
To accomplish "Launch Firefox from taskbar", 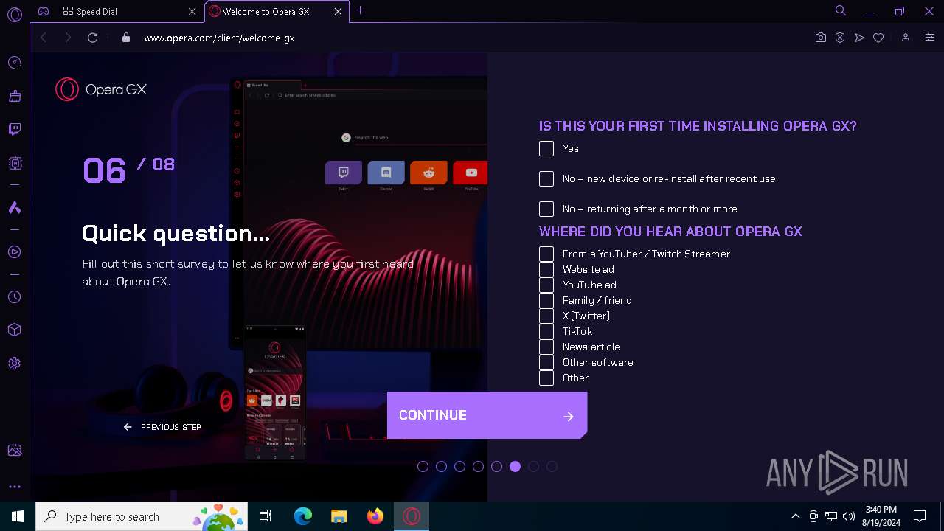I will point(375,516).
